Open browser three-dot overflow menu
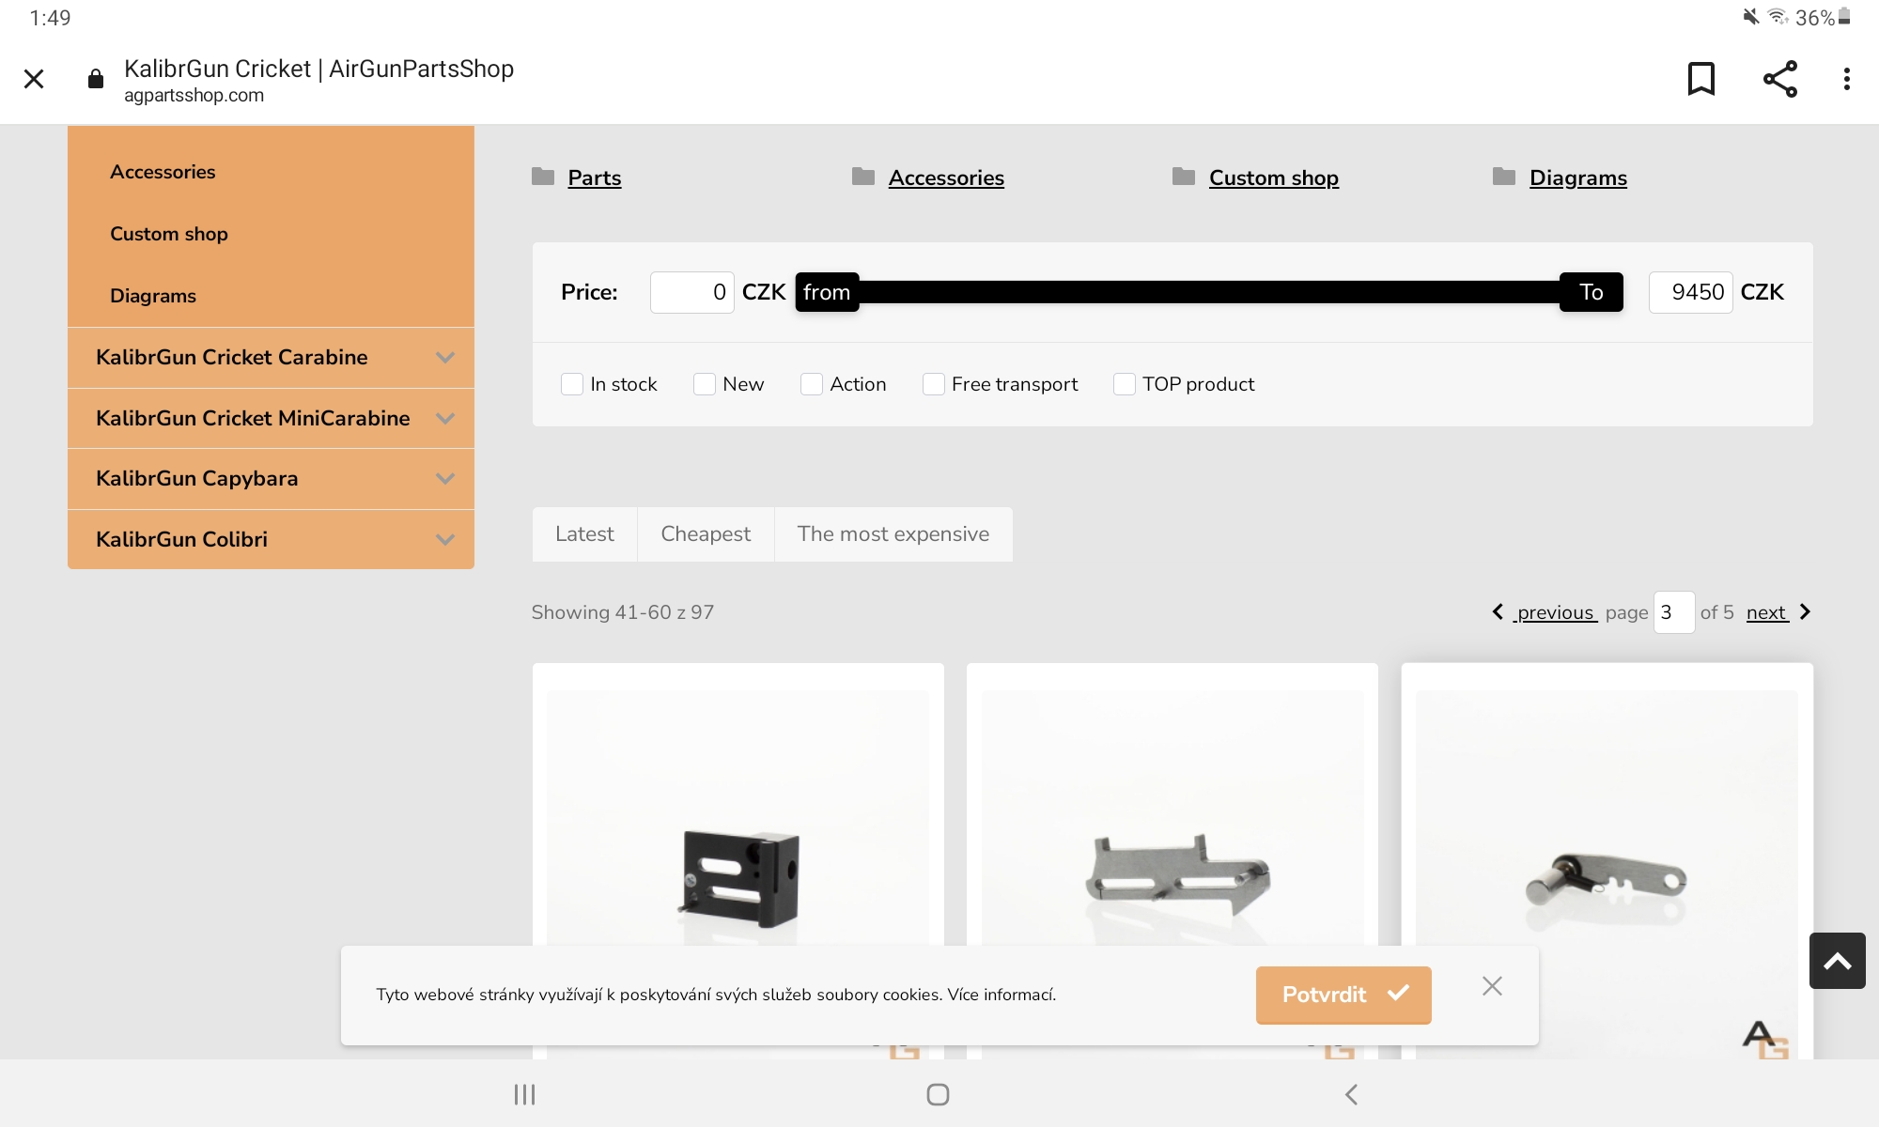The height and width of the screenshot is (1127, 1879). [1846, 79]
